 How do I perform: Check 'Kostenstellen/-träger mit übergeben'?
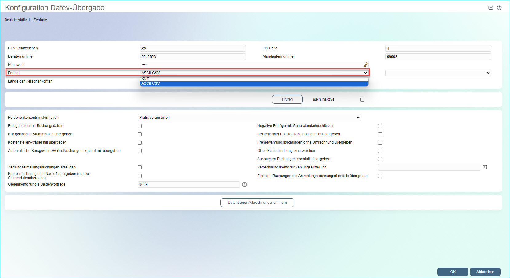click(140, 142)
